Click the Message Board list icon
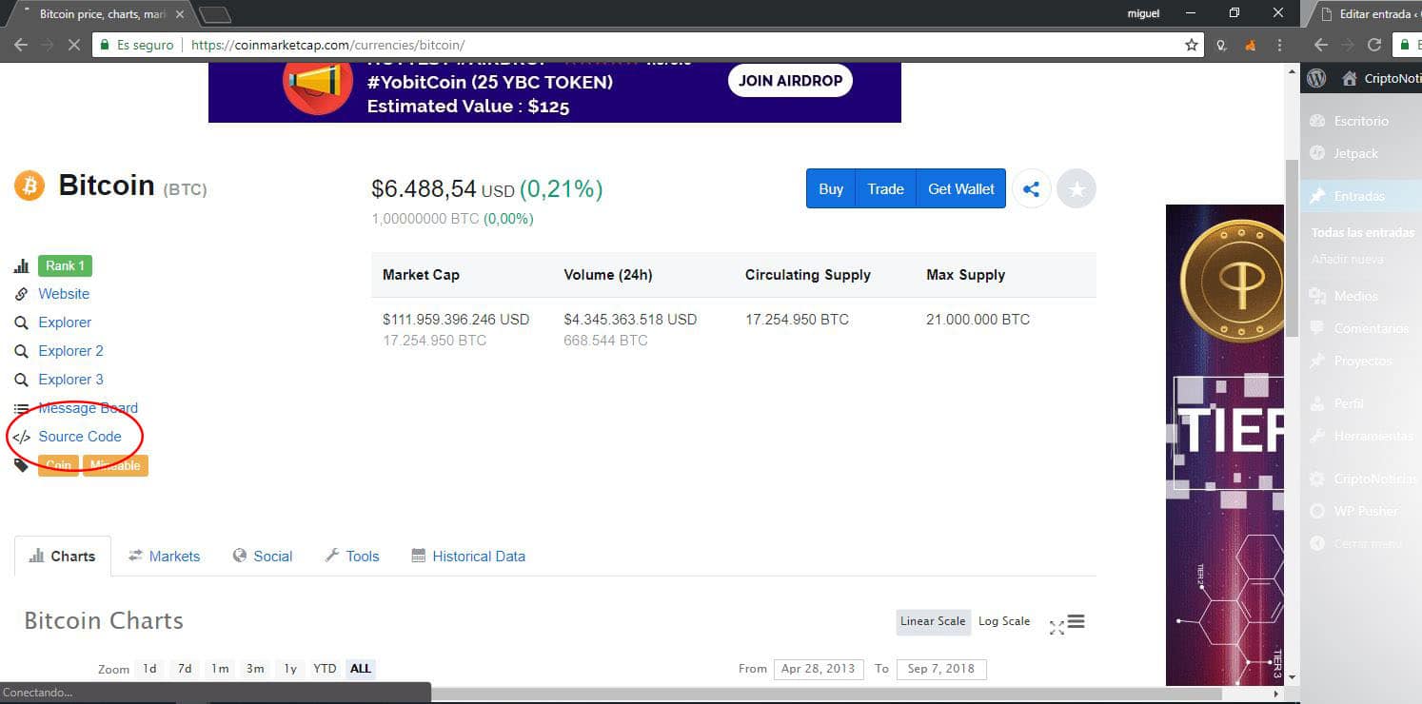The width and height of the screenshot is (1422, 704). [x=21, y=408]
